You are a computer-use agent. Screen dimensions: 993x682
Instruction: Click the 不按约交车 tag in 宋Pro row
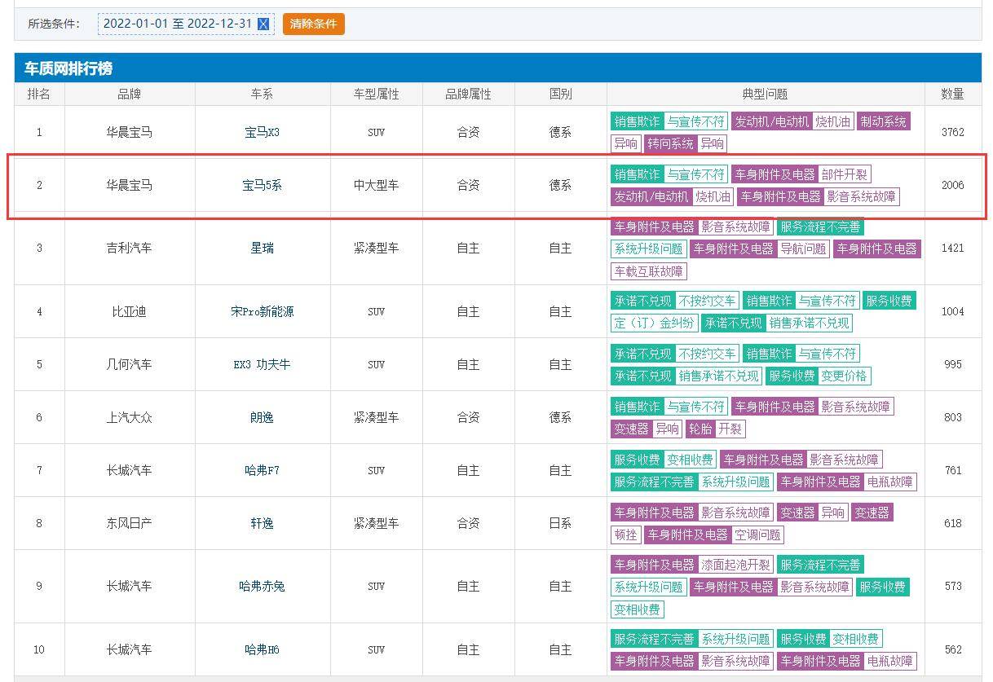[707, 301]
